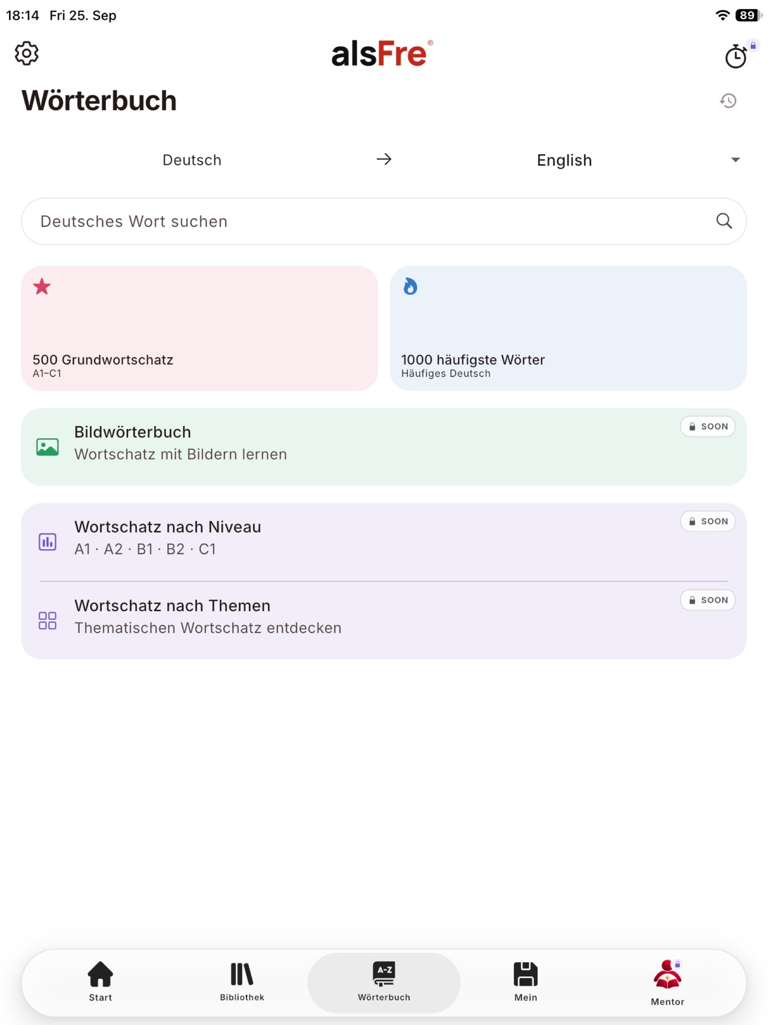Go to the Start tab

coord(101,982)
